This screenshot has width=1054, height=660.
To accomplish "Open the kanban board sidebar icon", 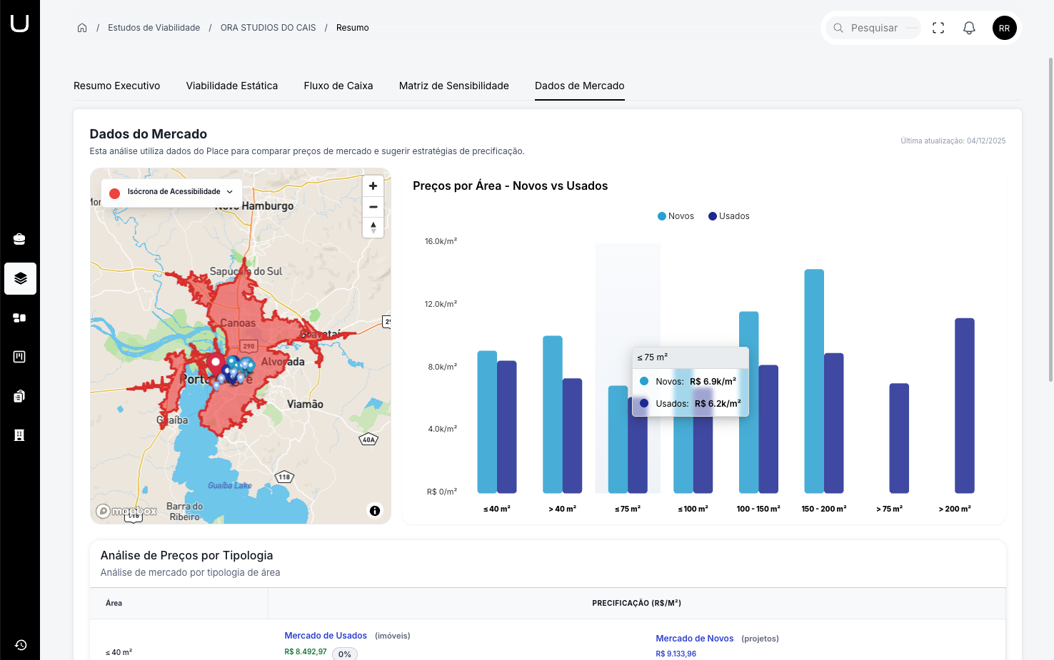I will 20,357.
